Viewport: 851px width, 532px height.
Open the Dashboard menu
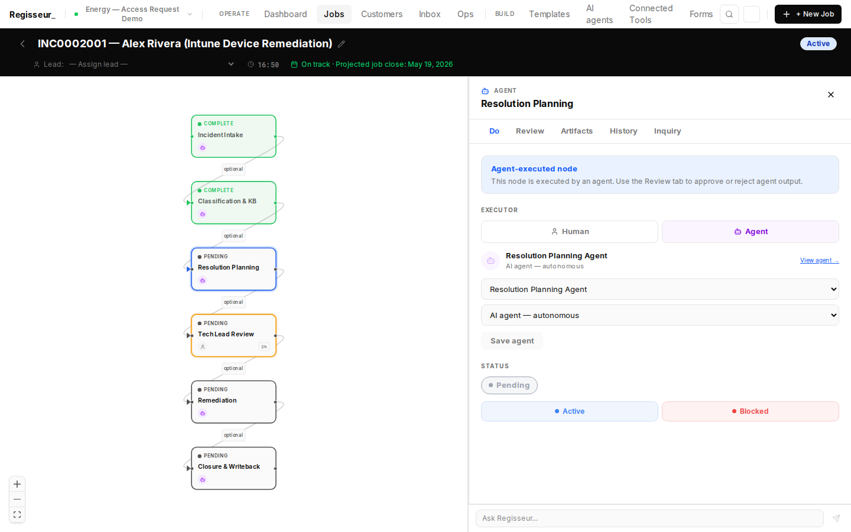point(285,14)
